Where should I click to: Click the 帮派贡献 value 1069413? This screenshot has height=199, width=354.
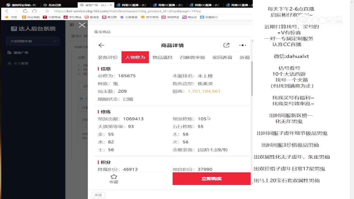(133, 119)
